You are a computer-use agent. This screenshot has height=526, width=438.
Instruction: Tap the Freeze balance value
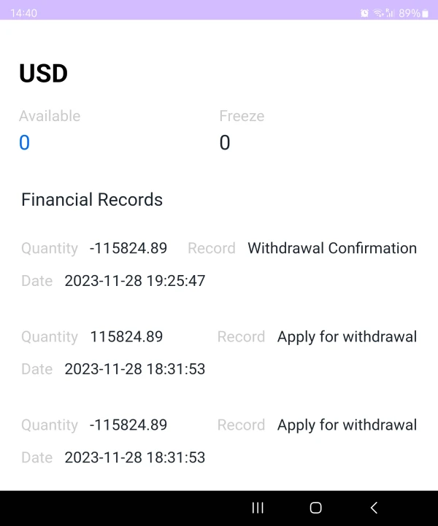point(225,143)
